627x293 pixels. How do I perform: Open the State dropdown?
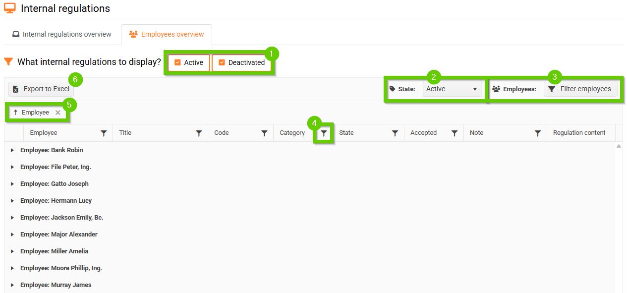tap(452, 89)
